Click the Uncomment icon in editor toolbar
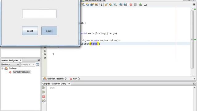Viewport: 197px width, 111px height. click(x=145, y=5)
